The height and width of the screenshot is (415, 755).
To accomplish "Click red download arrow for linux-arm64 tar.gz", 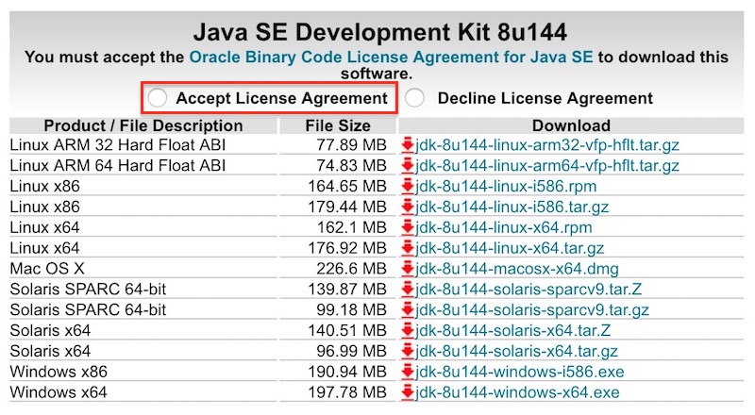I will (408, 166).
